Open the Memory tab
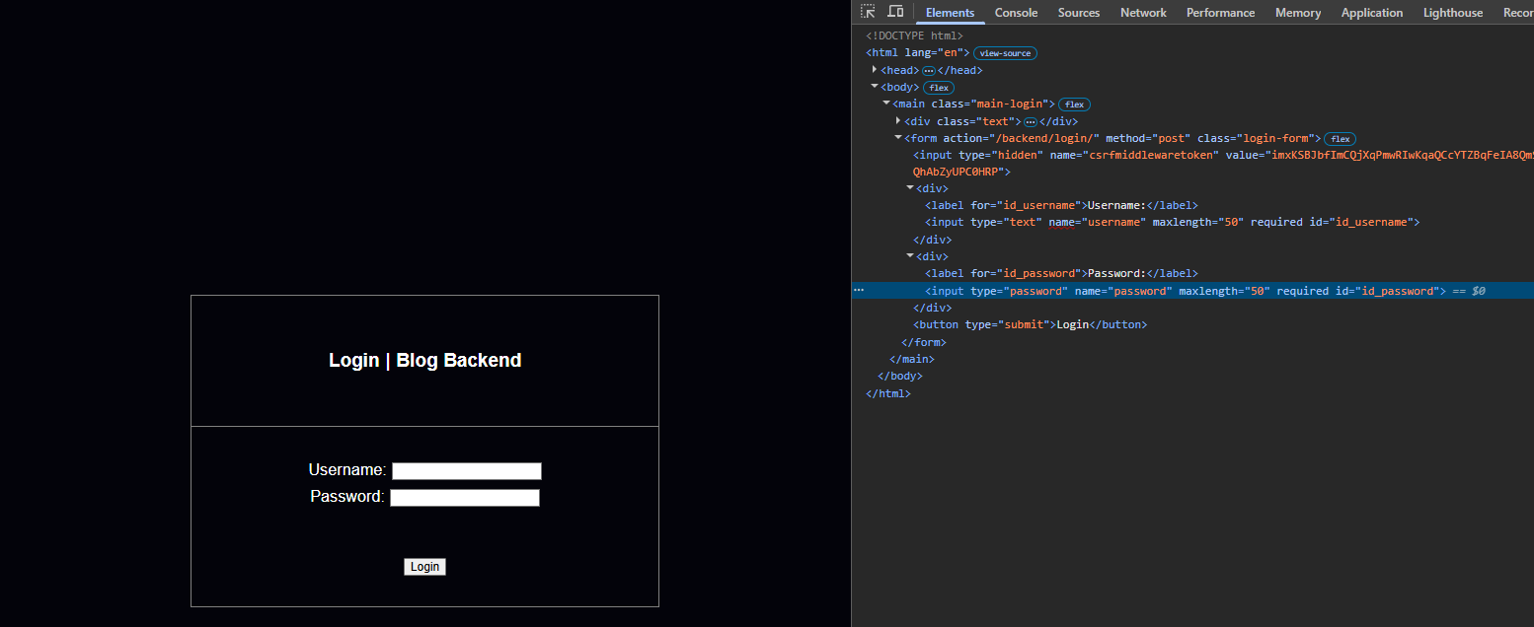 click(1297, 13)
